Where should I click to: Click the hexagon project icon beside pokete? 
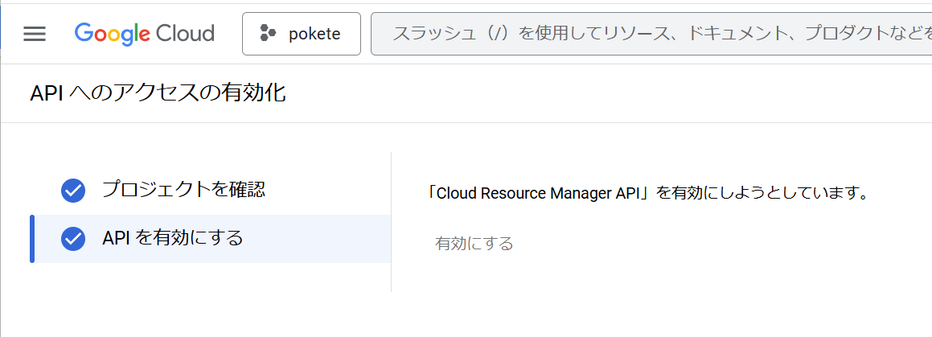268,34
